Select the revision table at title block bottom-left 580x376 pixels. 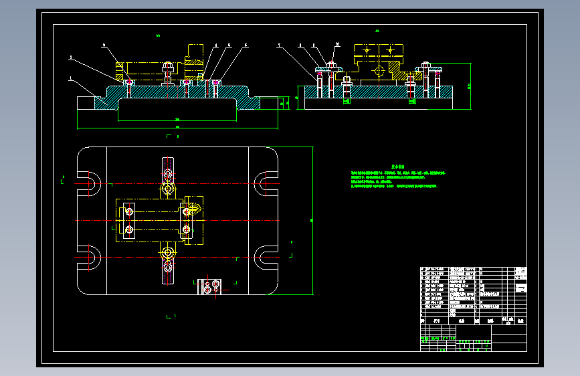pos(438,339)
